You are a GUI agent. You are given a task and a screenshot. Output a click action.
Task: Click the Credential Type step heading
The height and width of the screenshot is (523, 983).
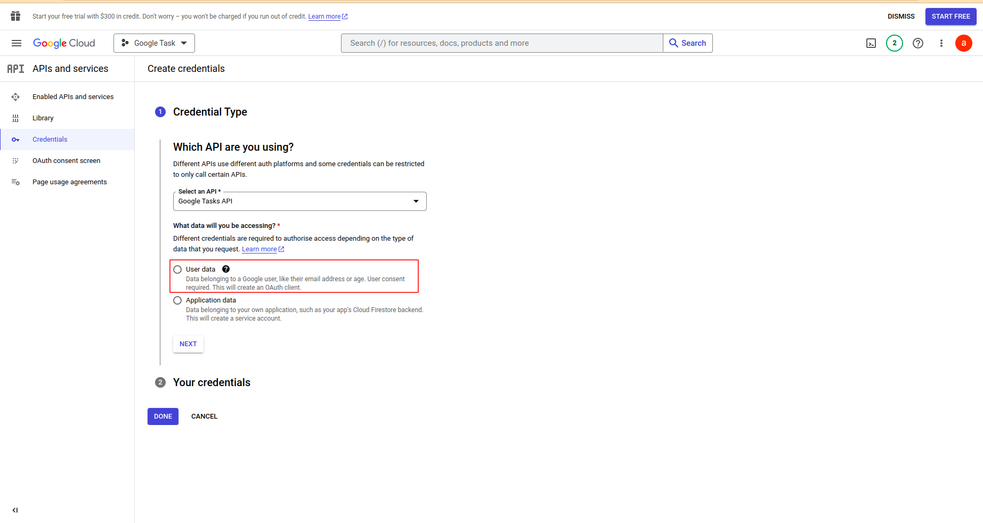210,112
